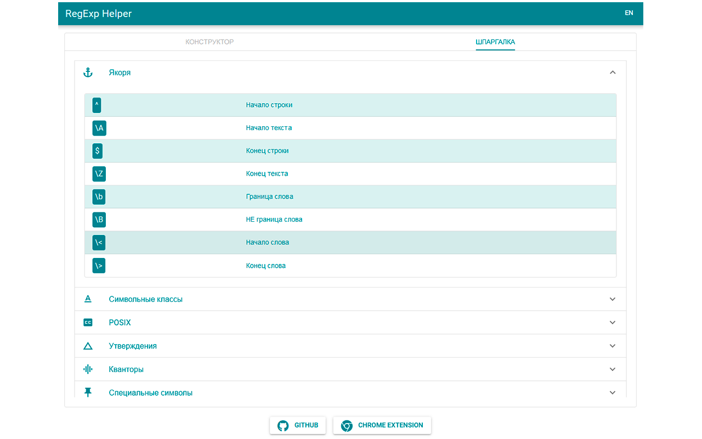Select the Конец строки row
The height and width of the screenshot is (439, 702).
point(350,150)
